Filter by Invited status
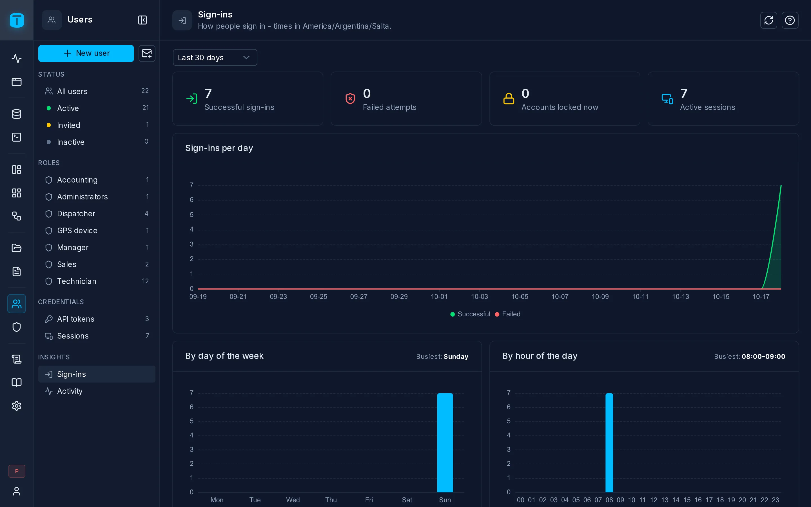This screenshot has height=507, width=811. pos(97,125)
